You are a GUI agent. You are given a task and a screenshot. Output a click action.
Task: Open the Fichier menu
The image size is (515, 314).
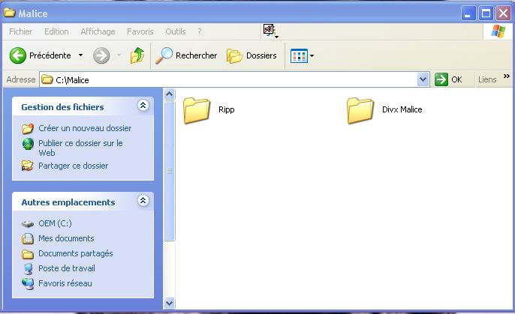(21, 31)
